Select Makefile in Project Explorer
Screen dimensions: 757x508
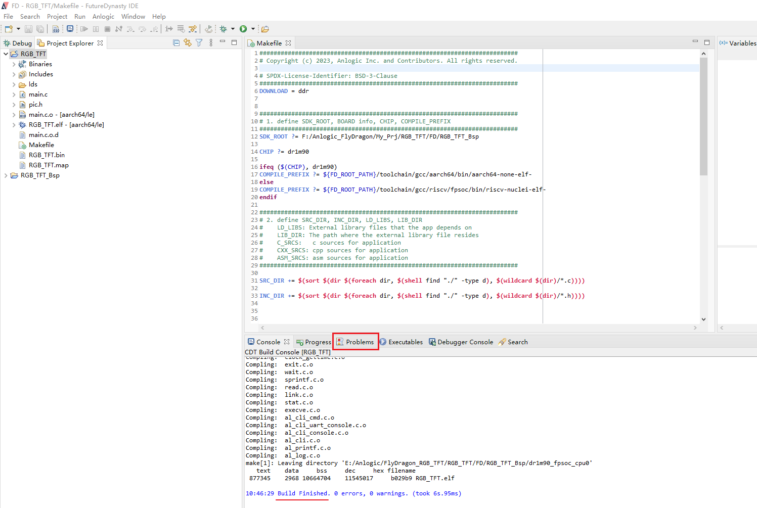coord(41,145)
